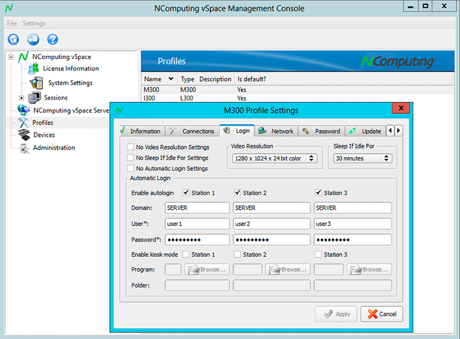The height and width of the screenshot is (339, 460).
Task: Click the Sessions monitors icon
Action: coord(34,97)
